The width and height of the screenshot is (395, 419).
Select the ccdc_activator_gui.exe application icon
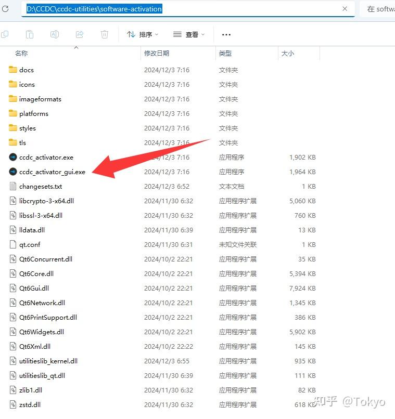[13, 172]
